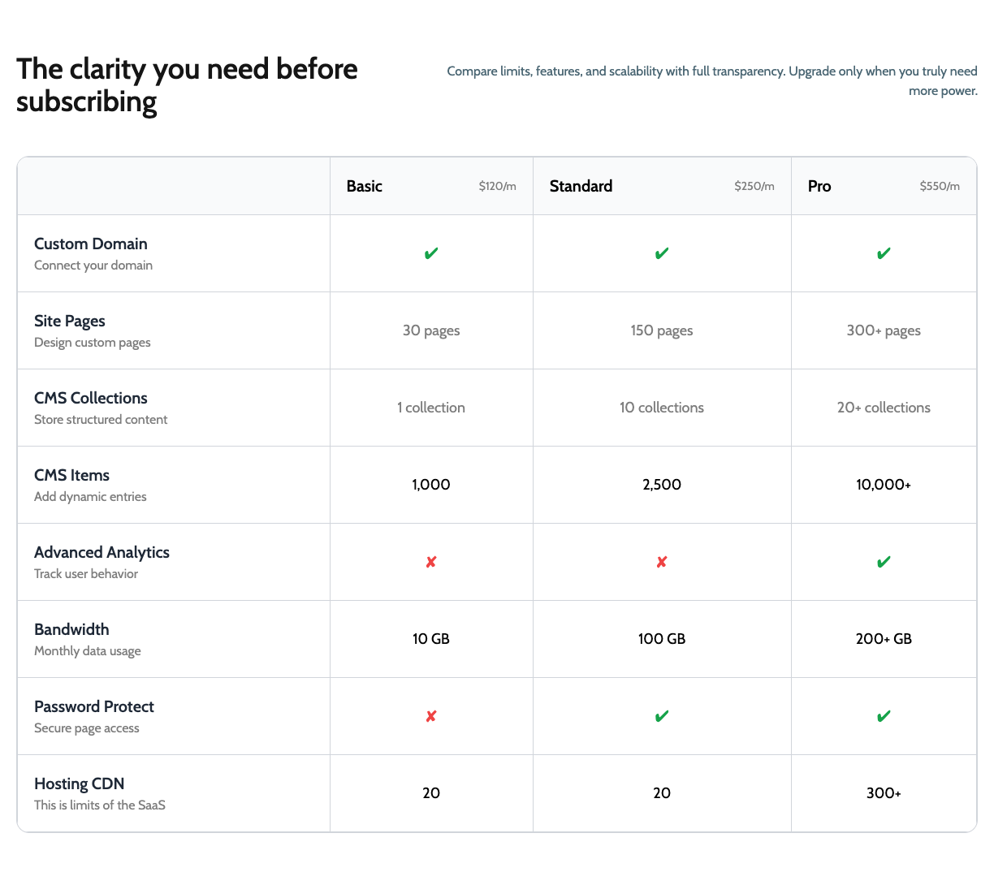Viewport: 994px width, 885px height.
Task: Click Password Protect checkmark for Pro
Action: point(884,716)
